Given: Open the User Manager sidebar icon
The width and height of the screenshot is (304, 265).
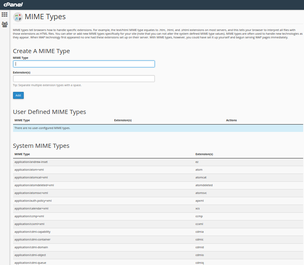Looking at the screenshot, I should pos(4,24).
